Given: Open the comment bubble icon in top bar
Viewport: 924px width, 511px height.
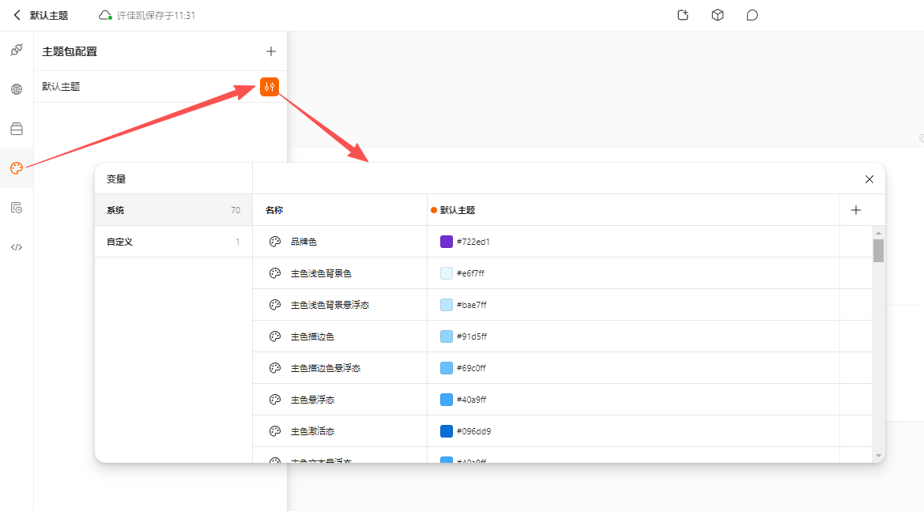Looking at the screenshot, I should tap(752, 15).
